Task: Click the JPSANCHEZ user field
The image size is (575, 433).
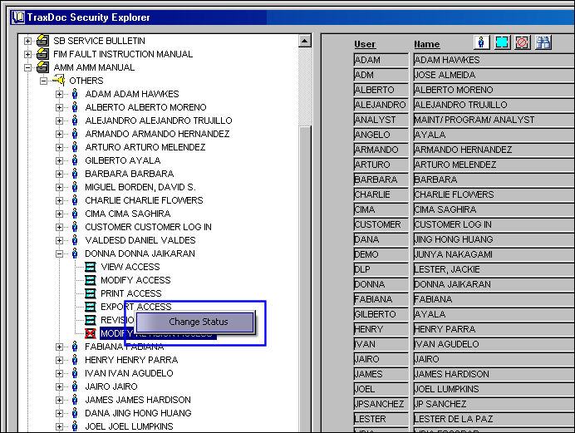Action: 381,404
